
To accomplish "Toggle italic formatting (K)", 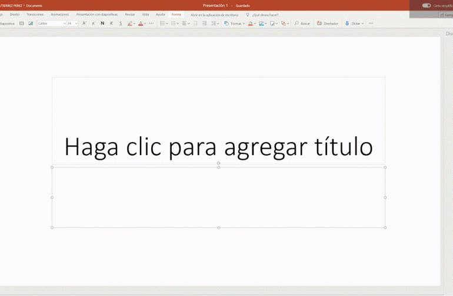I will point(111,23).
